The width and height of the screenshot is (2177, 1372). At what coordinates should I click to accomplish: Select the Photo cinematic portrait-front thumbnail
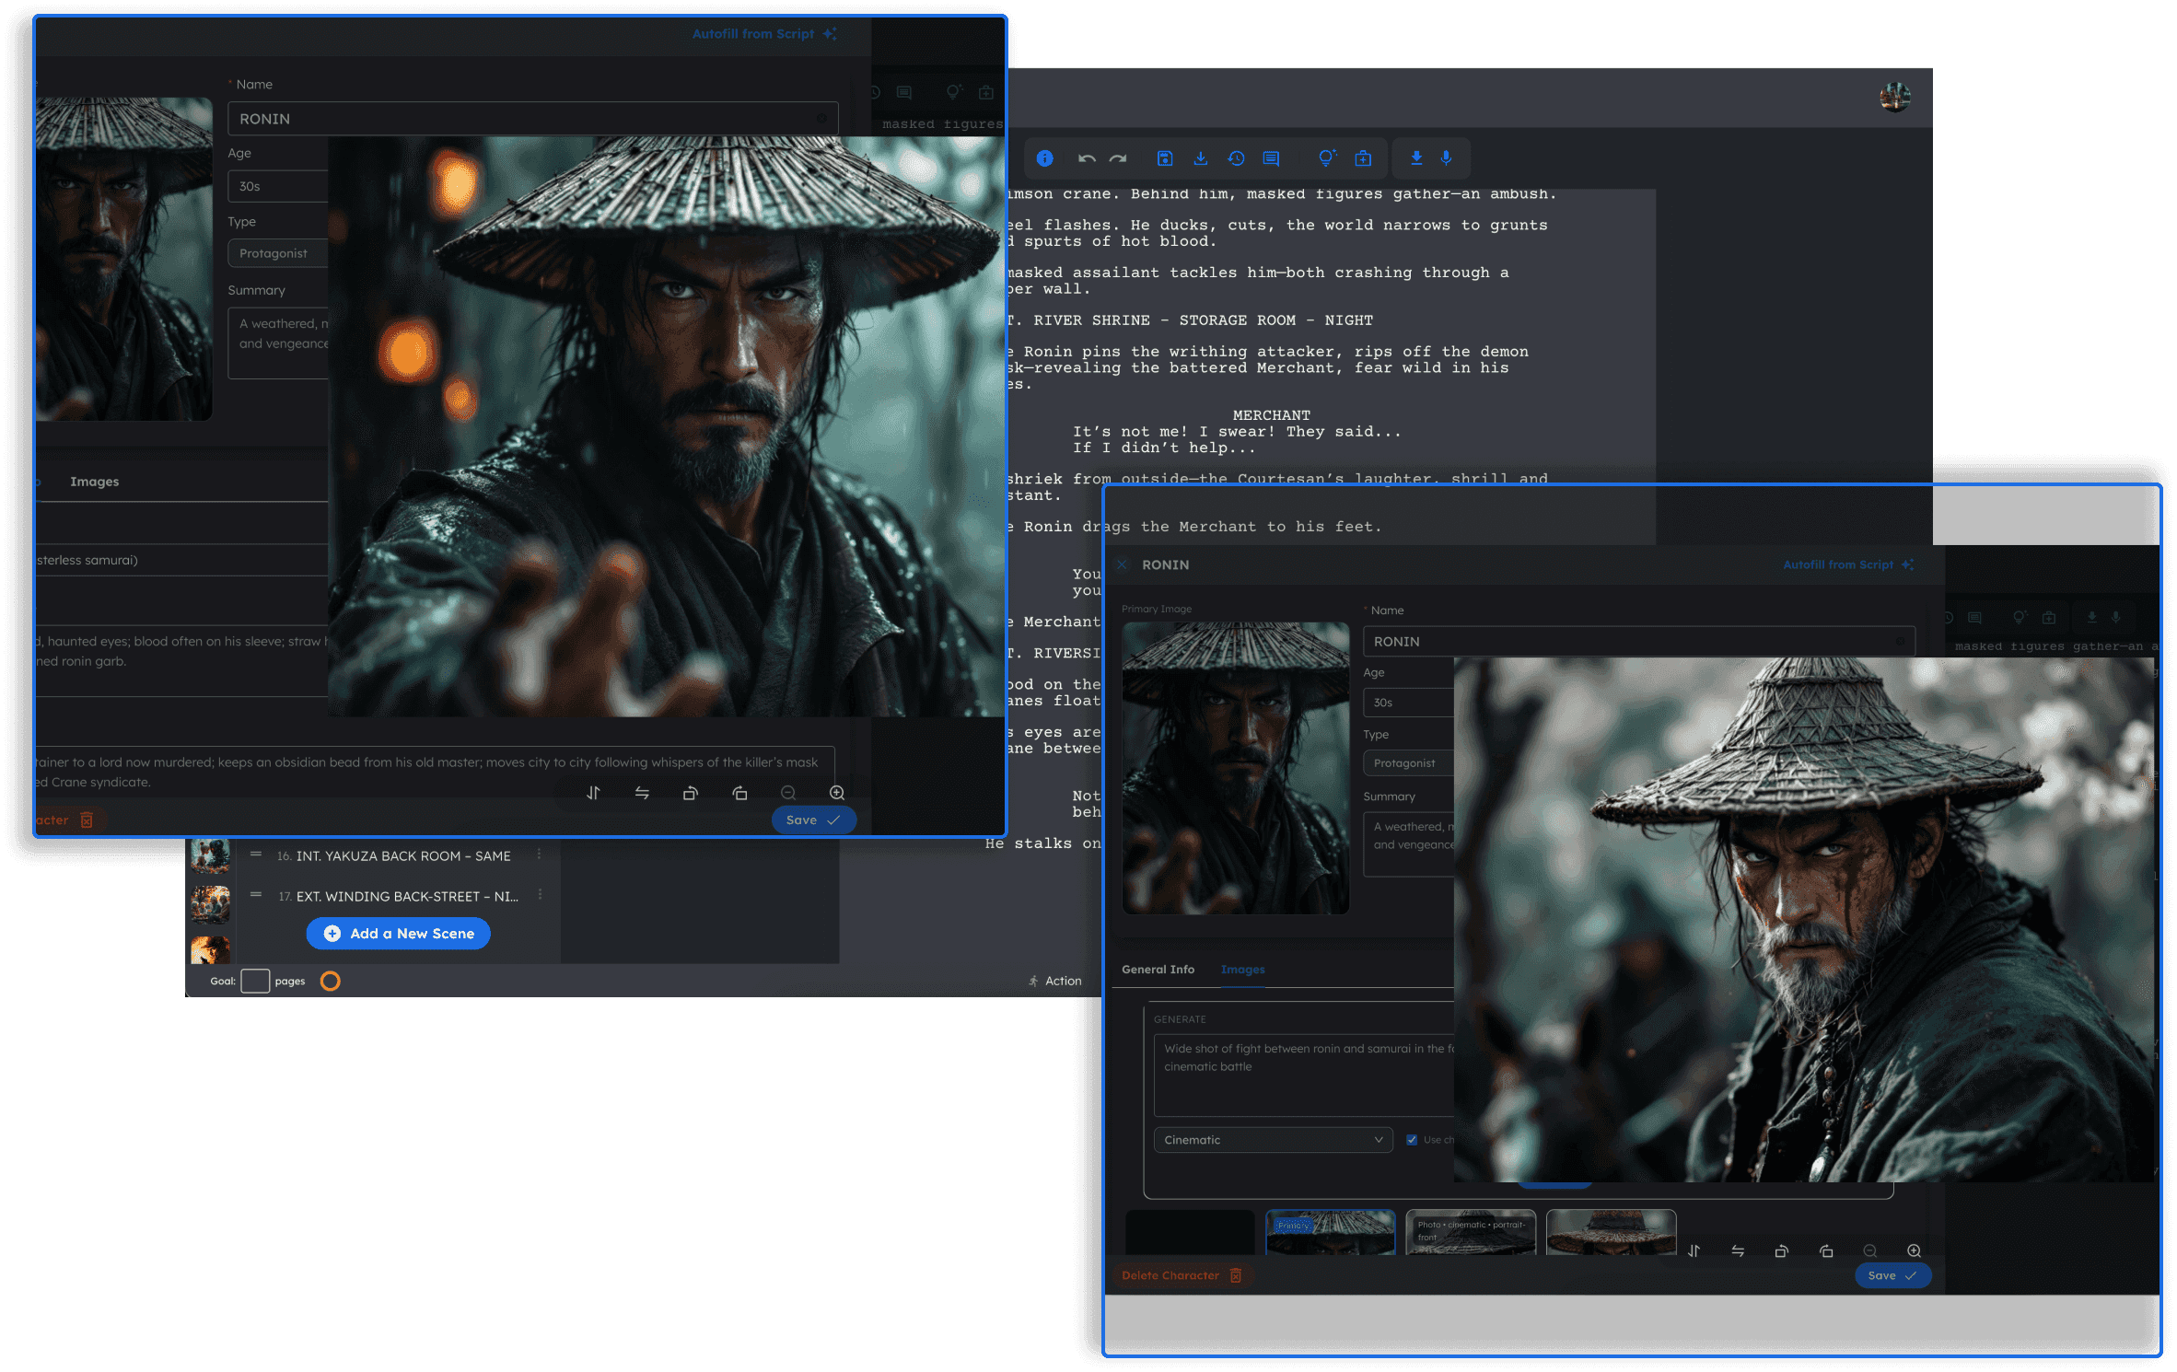(x=1471, y=1234)
